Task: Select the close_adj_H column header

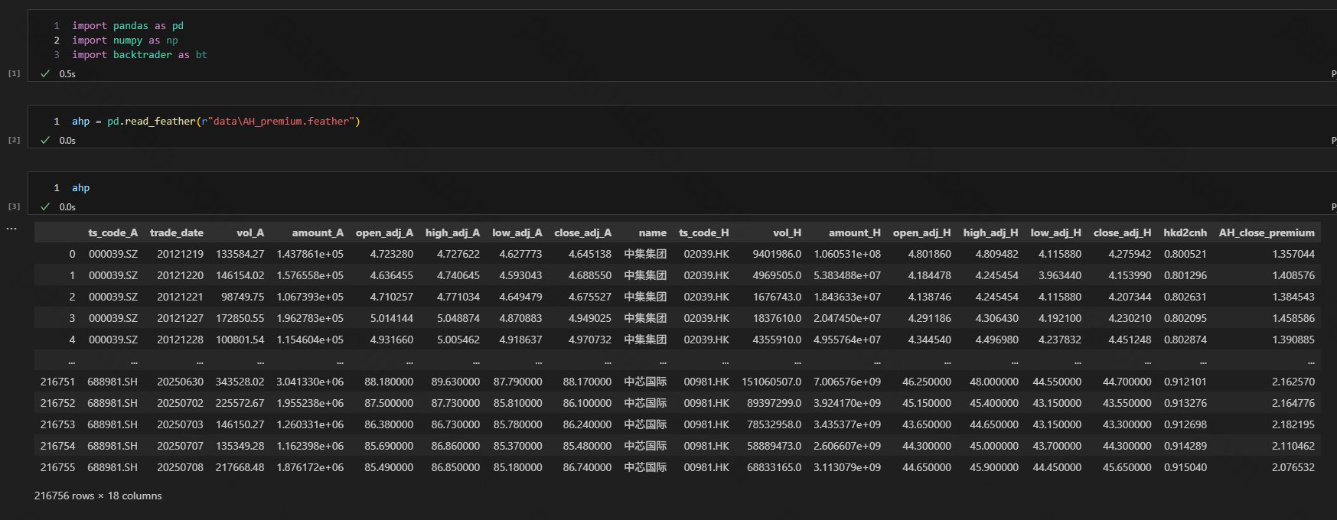Action: click(x=1122, y=233)
